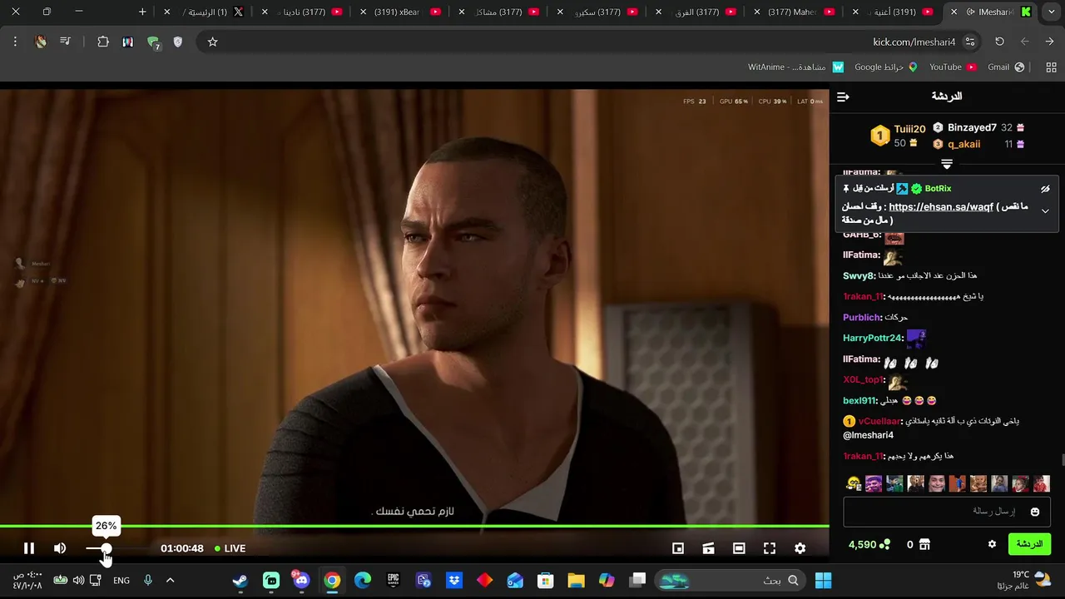The height and width of the screenshot is (599, 1065).
Task: Click username bexl911 in chat
Action: [860, 400]
